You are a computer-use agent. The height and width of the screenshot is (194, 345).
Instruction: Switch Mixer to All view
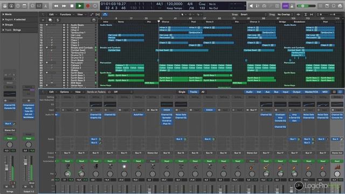(203, 92)
